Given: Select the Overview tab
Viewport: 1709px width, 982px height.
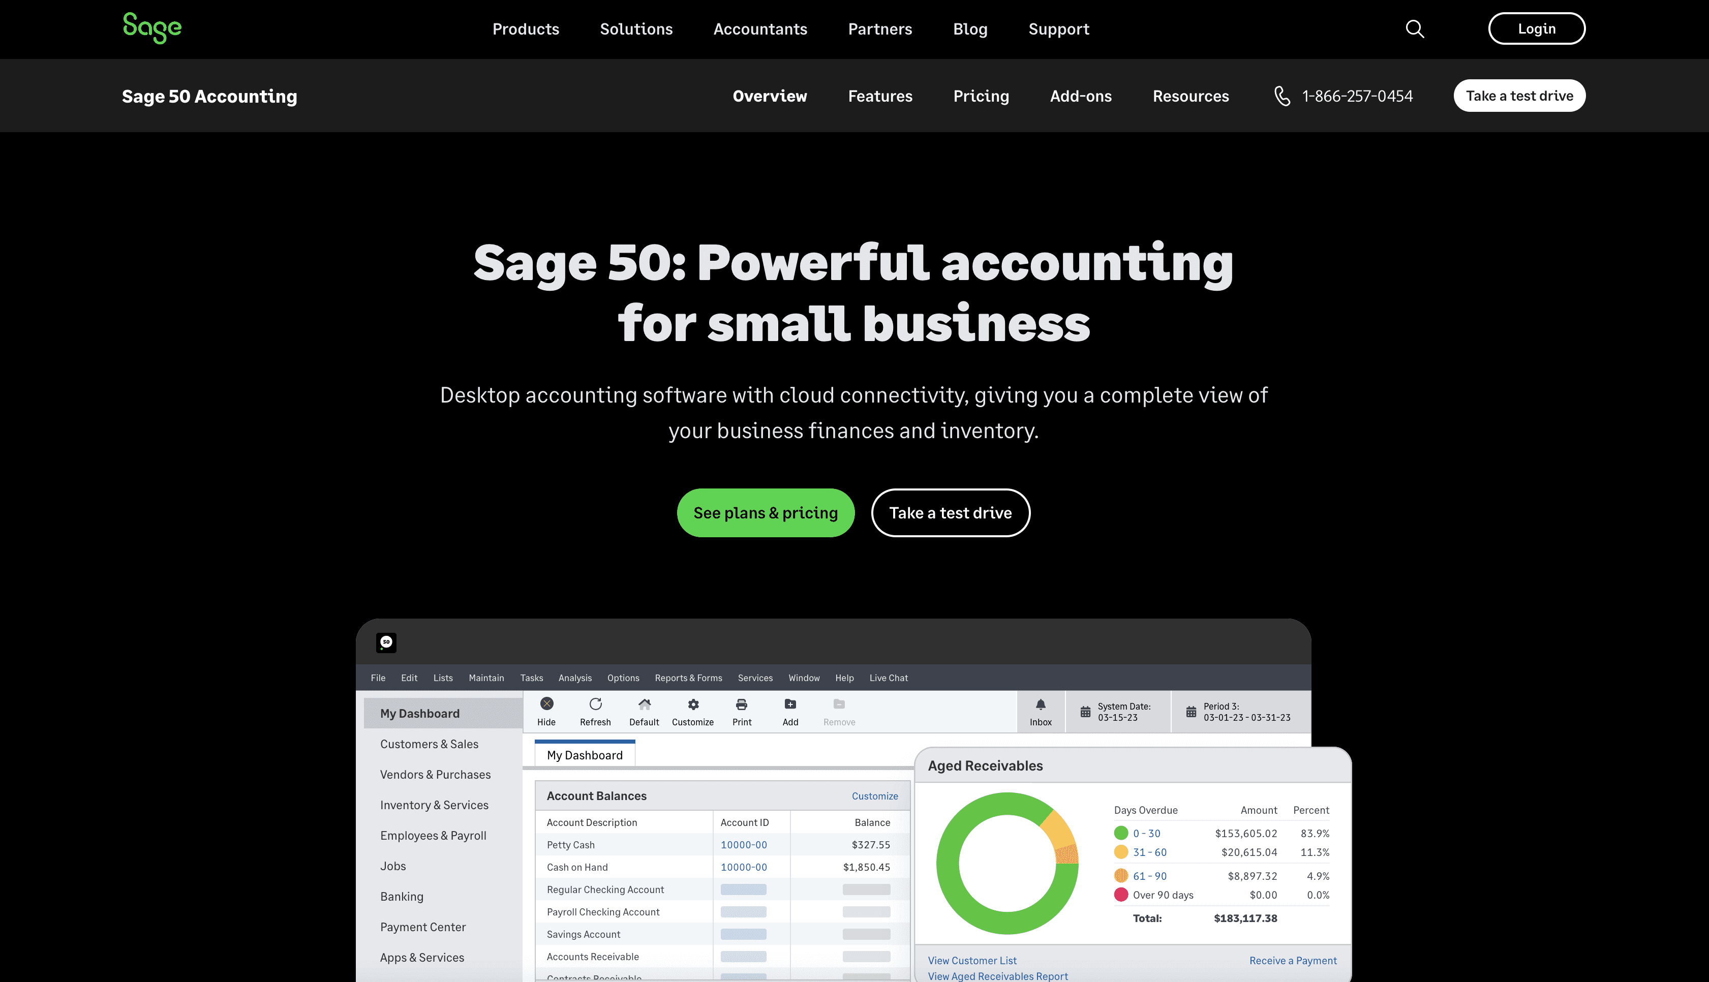Looking at the screenshot, I should (770, 96).
